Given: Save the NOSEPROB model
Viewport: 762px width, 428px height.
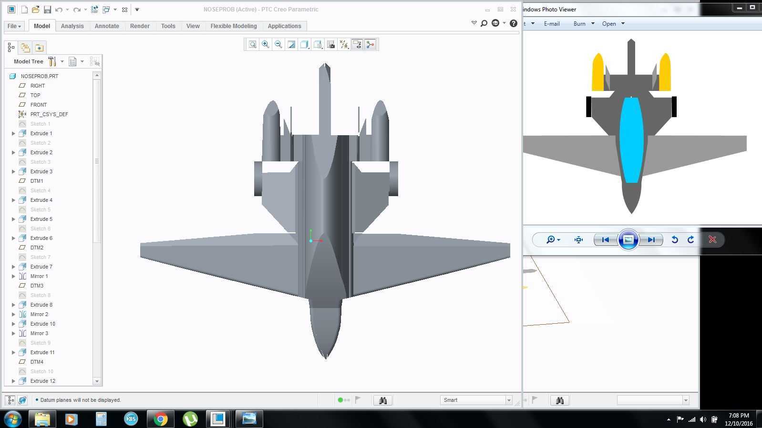Looking at the screenshot, I should [47, 10].
